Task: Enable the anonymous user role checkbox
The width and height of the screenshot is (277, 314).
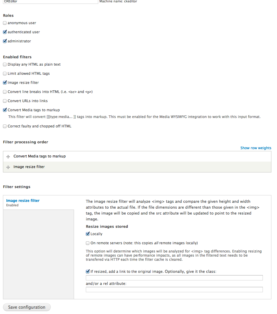Action: point(5,23)
